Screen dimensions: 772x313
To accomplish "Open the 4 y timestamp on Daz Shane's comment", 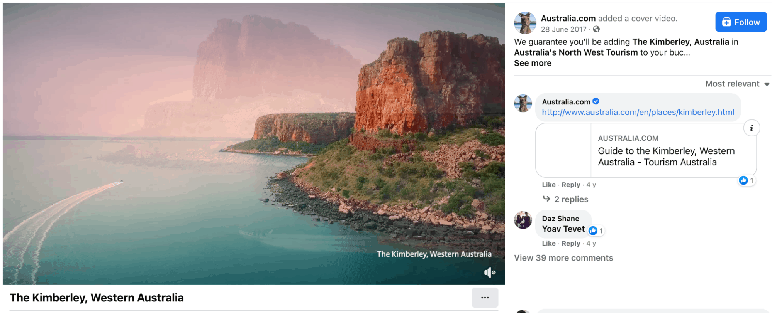I will coord(591,243).
